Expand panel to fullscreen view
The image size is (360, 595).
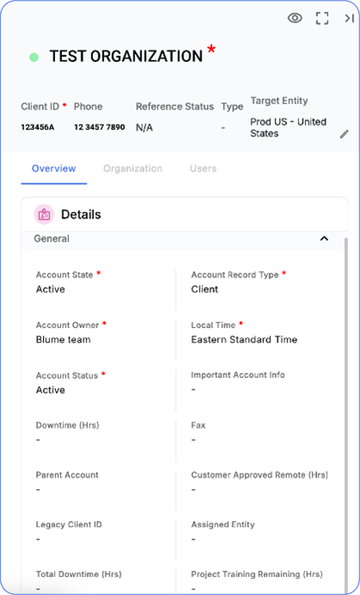(322, 18)
